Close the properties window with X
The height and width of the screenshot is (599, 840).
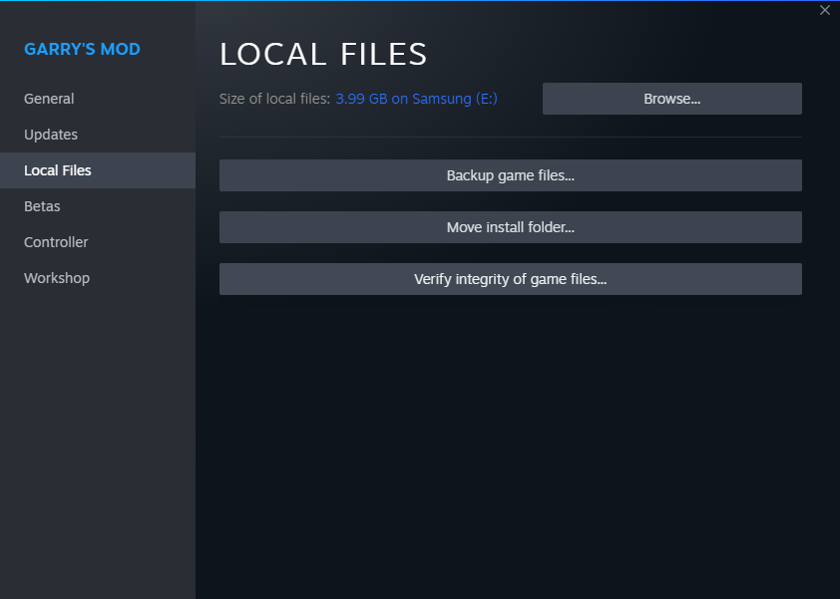[x=824, y=10]
